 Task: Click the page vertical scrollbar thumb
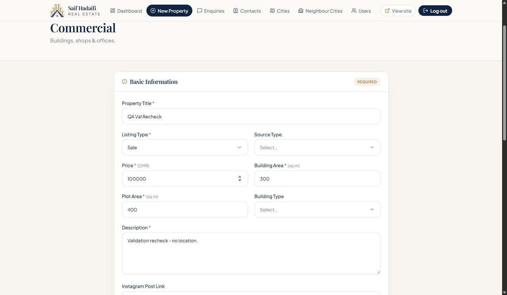[505, 83]
